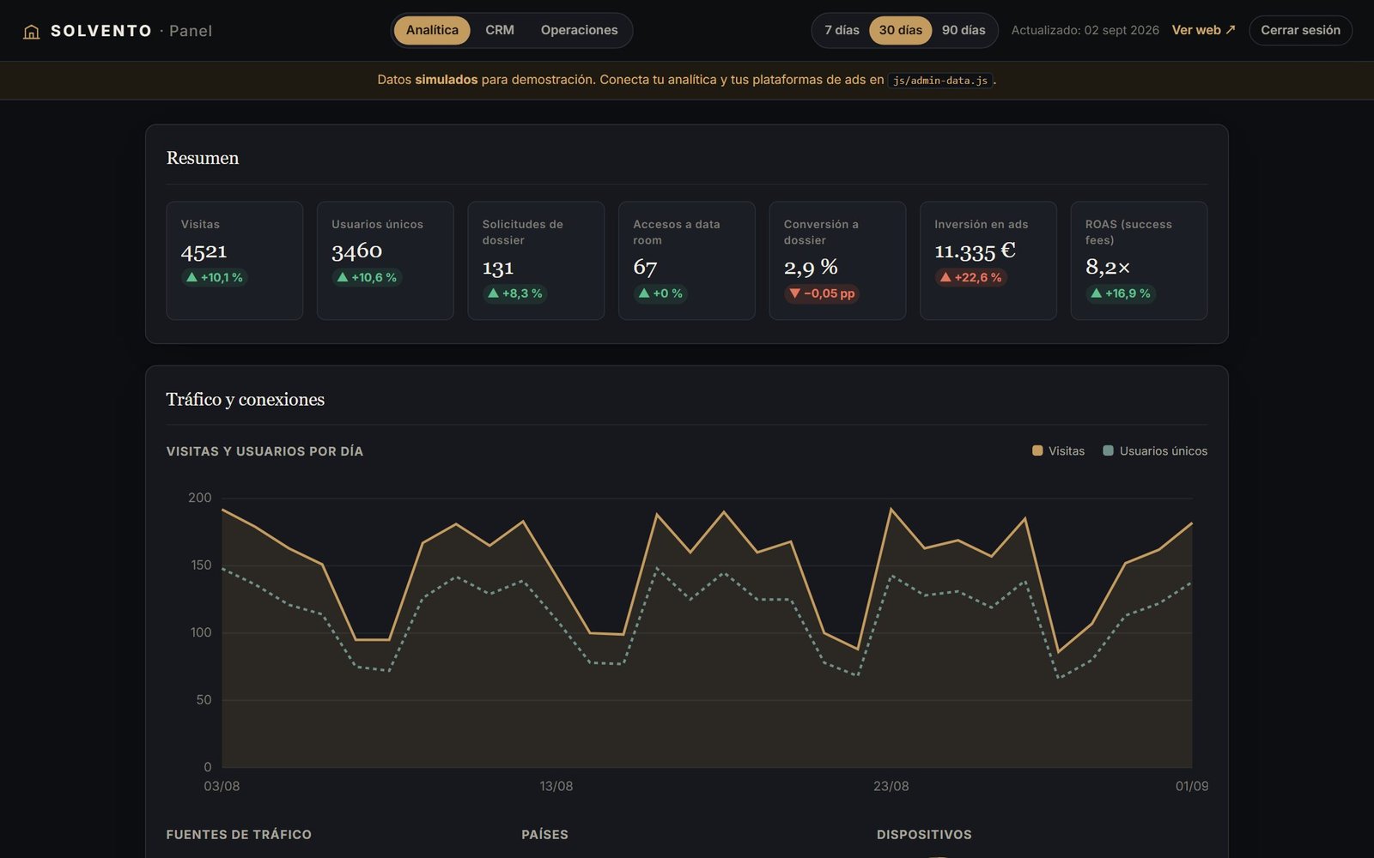
Task: Click the Visitas 4521 summary card
Action: (x=234, y=261)
